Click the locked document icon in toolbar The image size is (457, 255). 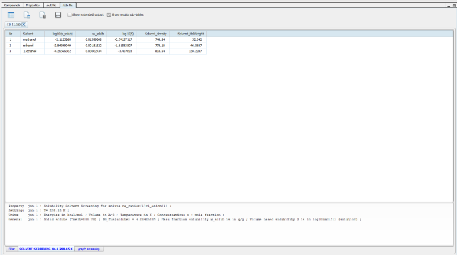(x=43, y=15)
